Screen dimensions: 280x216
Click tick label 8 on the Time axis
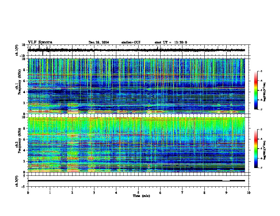(x=204, y=193)
